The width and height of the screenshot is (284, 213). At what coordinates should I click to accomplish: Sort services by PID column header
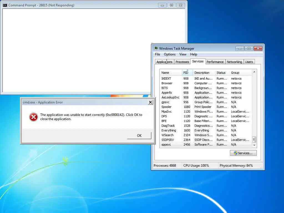tap(187, 73)
